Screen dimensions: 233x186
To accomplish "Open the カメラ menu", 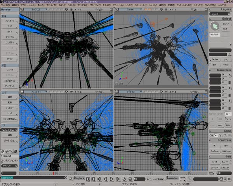I will (x=63, y=5).
